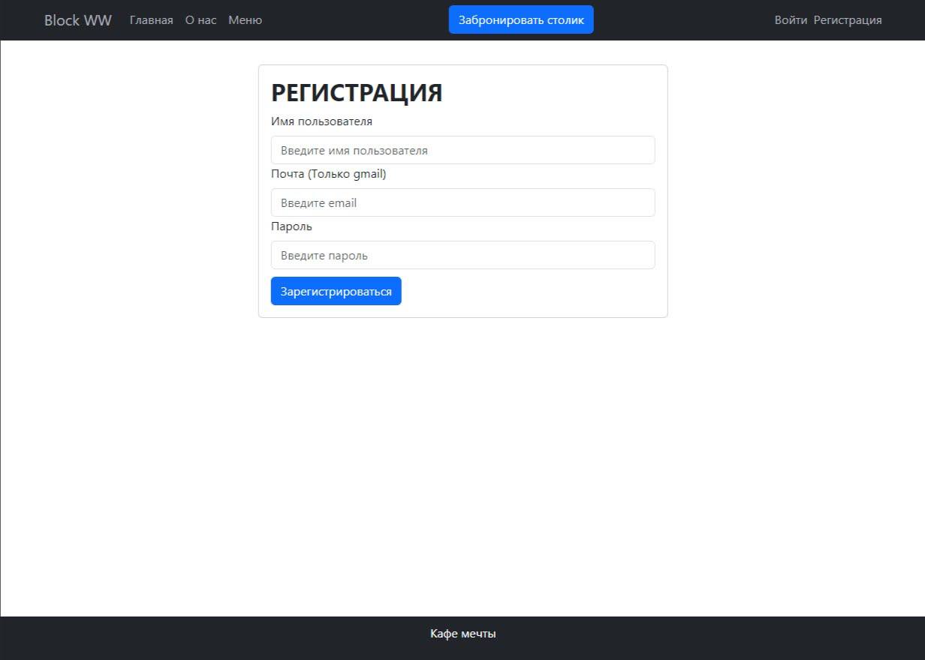The image size is (925, 660).
Task: Select the Введите пароль input field
Action: tap(462, 255)
